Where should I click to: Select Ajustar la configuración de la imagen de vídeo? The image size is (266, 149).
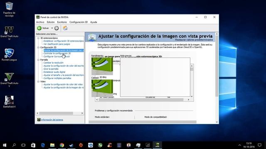(64, 87)
